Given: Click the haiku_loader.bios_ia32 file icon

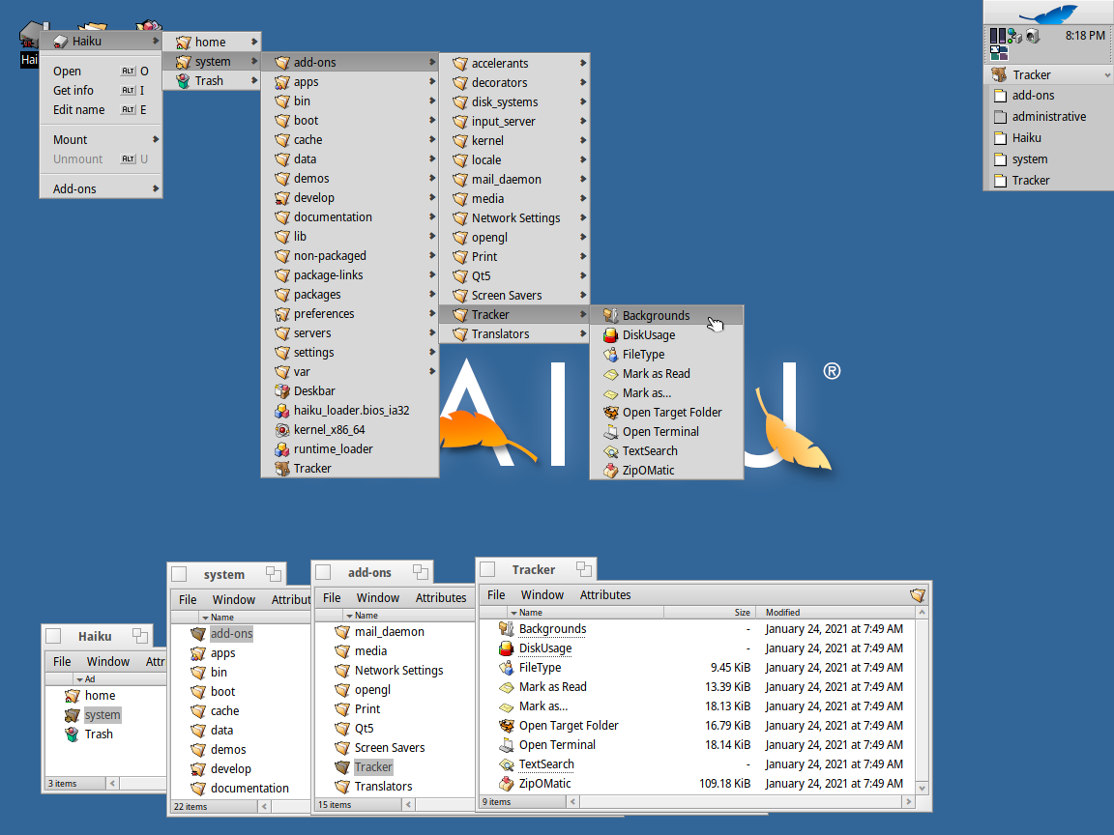Looking at the screenshot, I should click(x=282, y=410).
